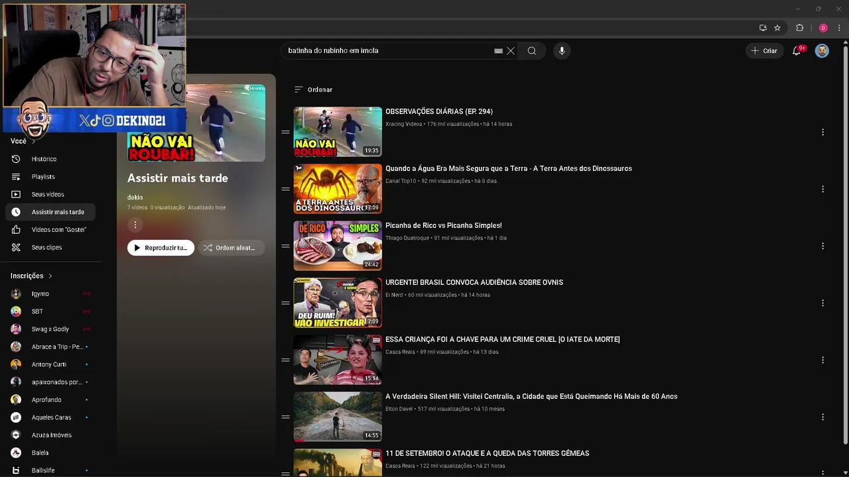Click Reproduzir tudo play button
This screenshot has height=477, width=849.
click(161, 248)
